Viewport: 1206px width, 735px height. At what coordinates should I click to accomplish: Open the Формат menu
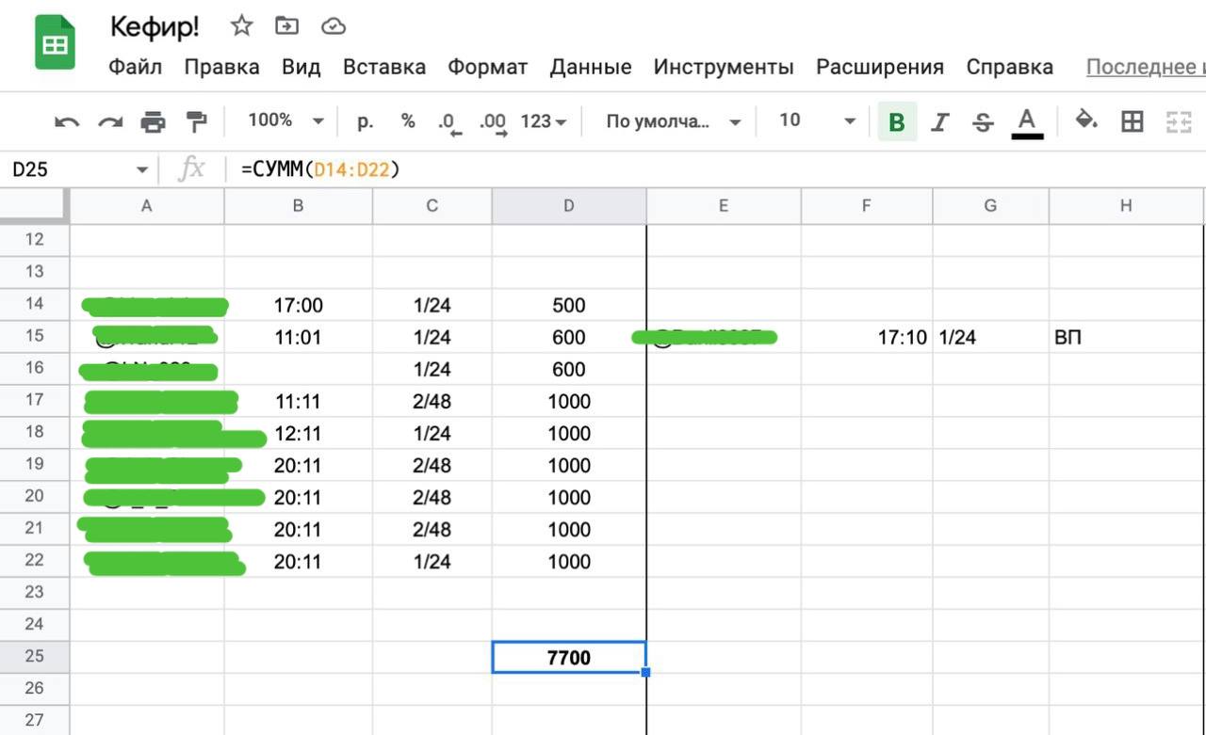click(x=487, y=67)
